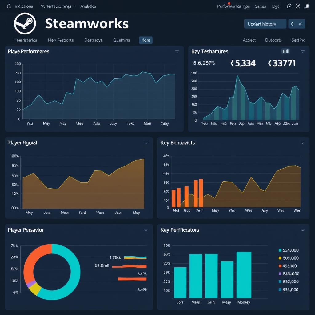Click the home icon in top bar
The height and width of the screenshot is (315, 315).
[9, 6]
